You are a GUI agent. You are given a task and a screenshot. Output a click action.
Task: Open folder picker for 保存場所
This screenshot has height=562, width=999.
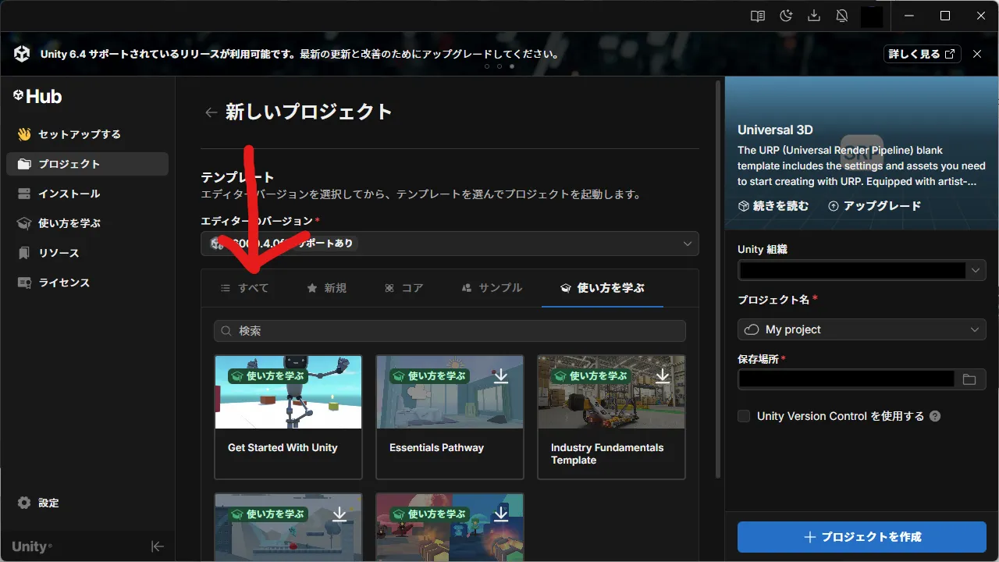[x=970, y=379]
